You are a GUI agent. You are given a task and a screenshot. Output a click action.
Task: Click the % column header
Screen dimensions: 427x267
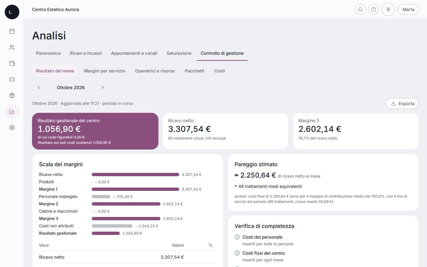210,245
